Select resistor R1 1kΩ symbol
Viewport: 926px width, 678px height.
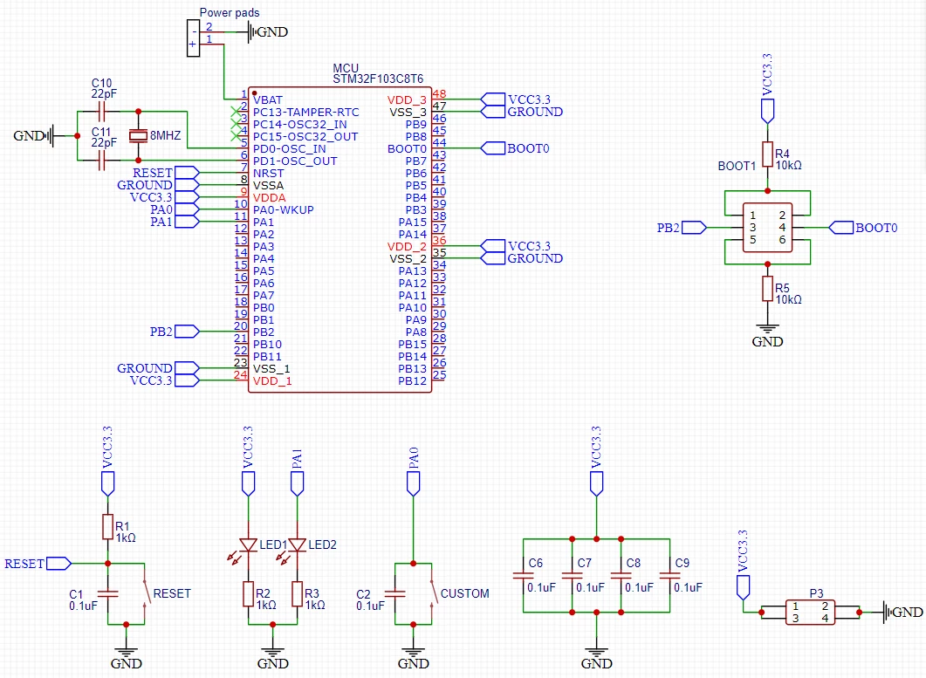[x=107, y=527]
